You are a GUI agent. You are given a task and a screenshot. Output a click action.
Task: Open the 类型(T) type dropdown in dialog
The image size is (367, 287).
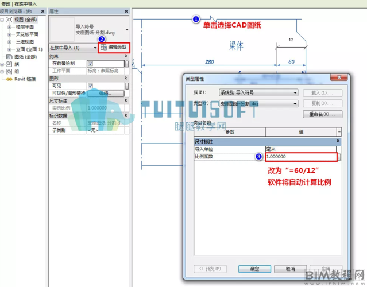coord(258,103)
